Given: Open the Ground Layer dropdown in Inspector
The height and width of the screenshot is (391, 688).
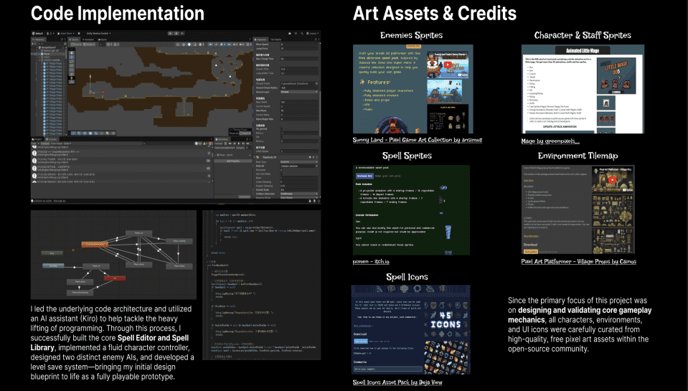Looking at the screenshot, I should [299, 92].
